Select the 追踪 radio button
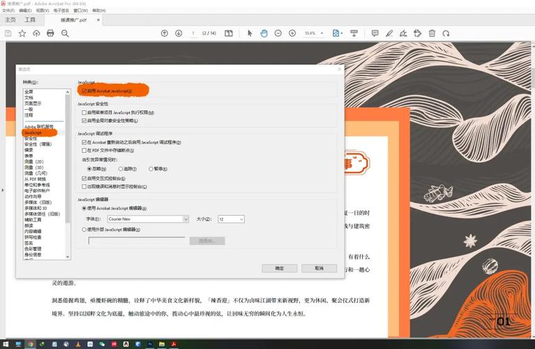This screenshot has height=349, width=535. click(x=121, y=169)
